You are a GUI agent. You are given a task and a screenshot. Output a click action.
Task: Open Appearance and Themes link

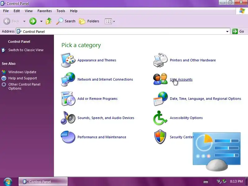97,60
